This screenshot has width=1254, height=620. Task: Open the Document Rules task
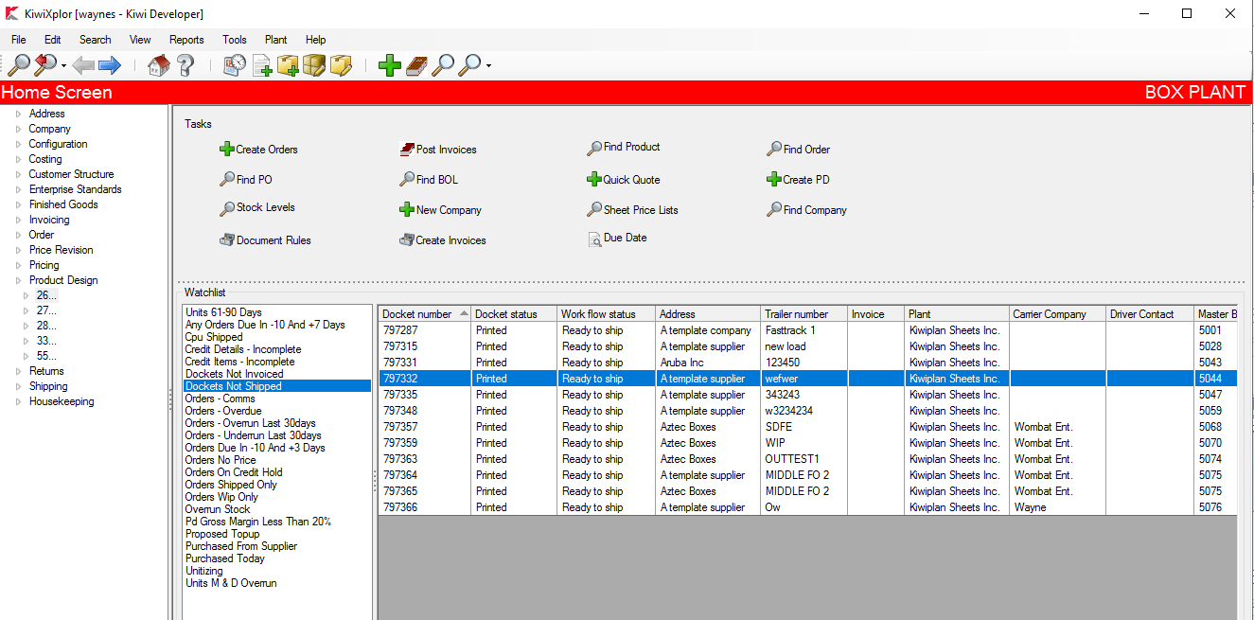(265, 240)
